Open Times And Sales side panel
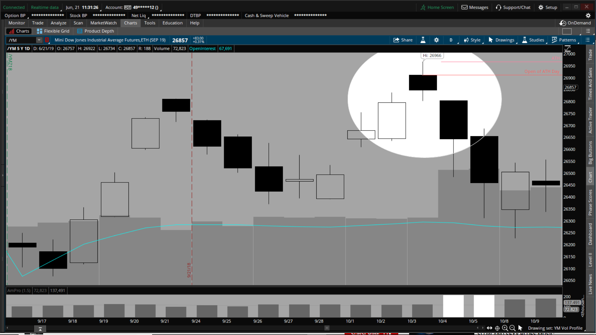The height and width of the screenshot is (335, 596). [590, 84]
